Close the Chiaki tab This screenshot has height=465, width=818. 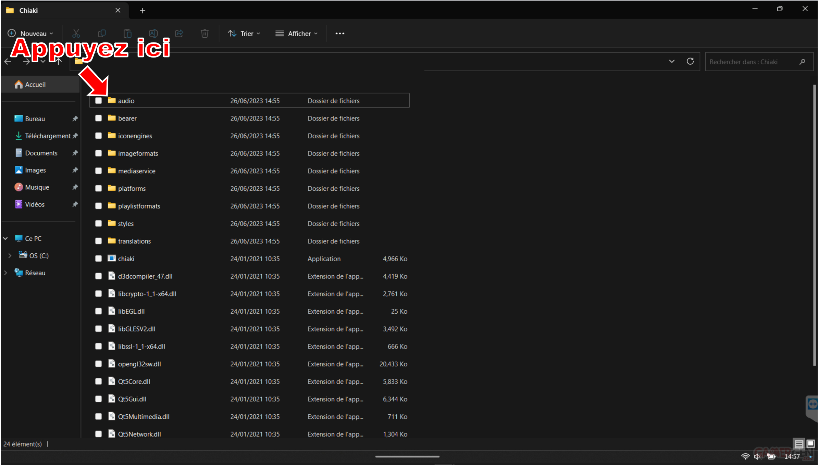pos(118,10)
